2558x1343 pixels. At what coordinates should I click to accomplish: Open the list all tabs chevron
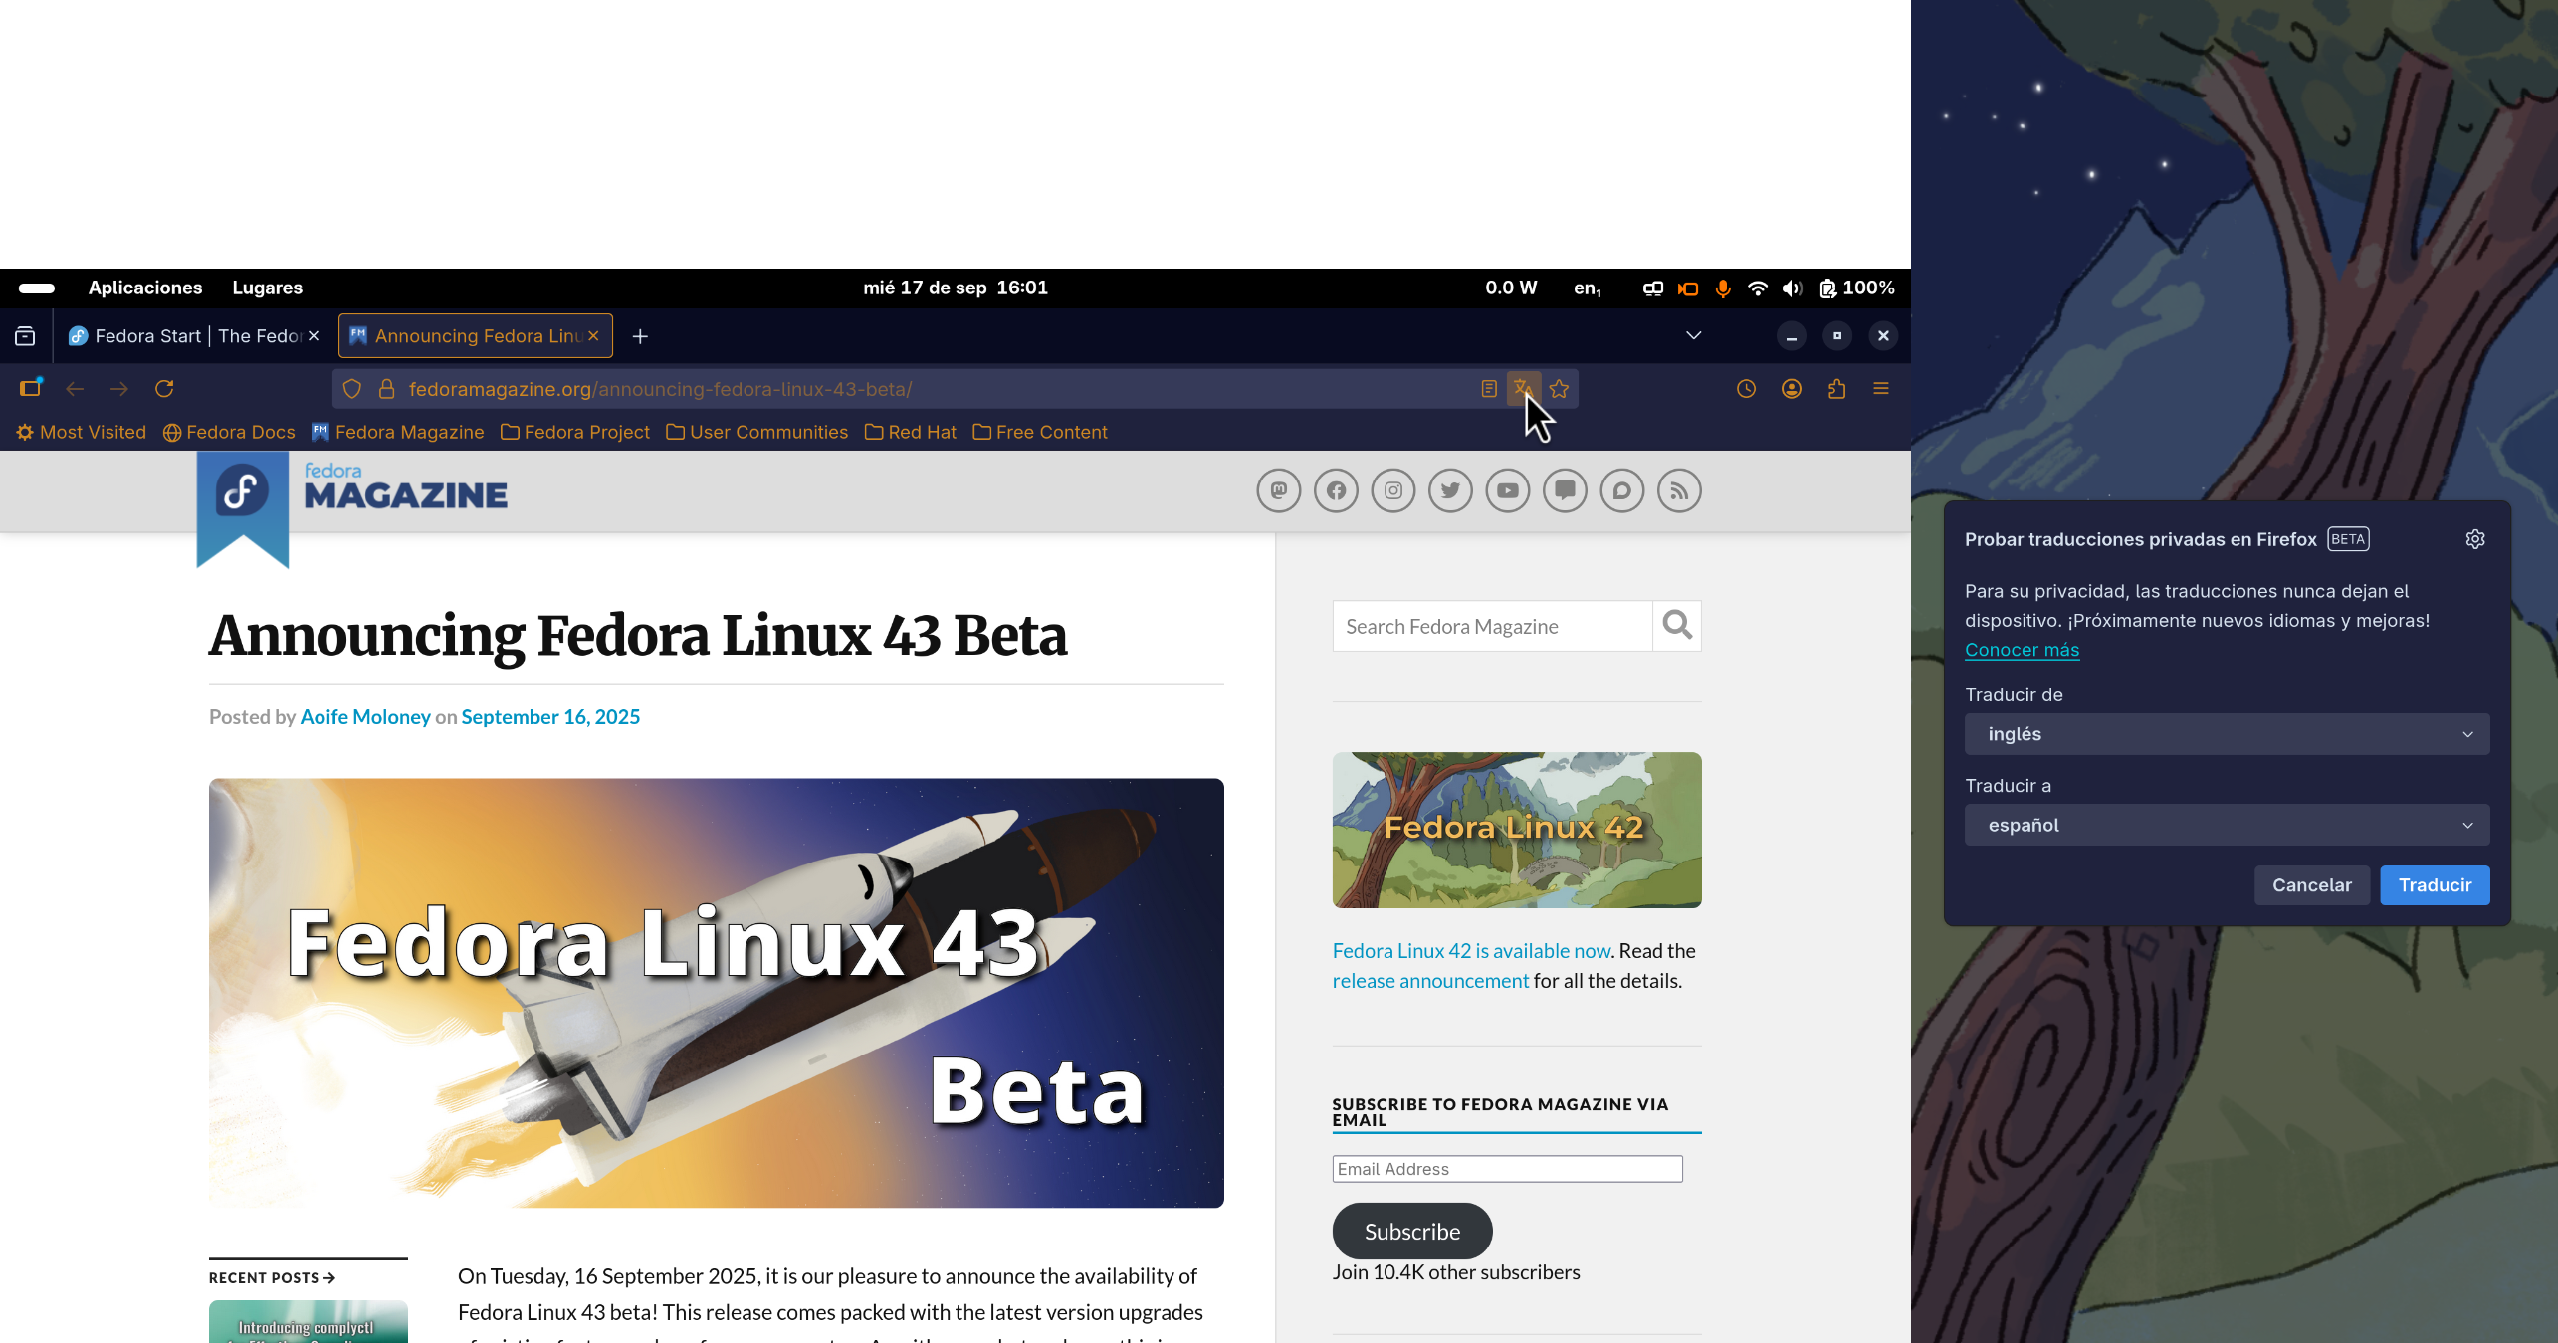1693,336
